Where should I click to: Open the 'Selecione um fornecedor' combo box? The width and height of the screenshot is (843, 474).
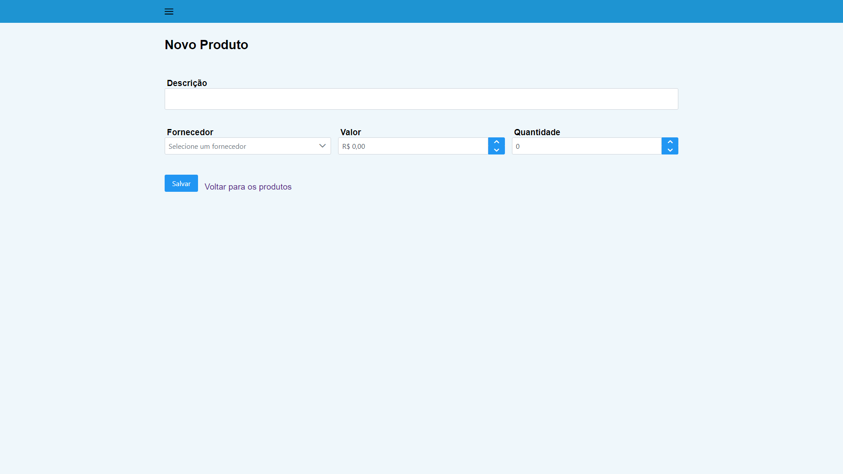click(237, 146)
